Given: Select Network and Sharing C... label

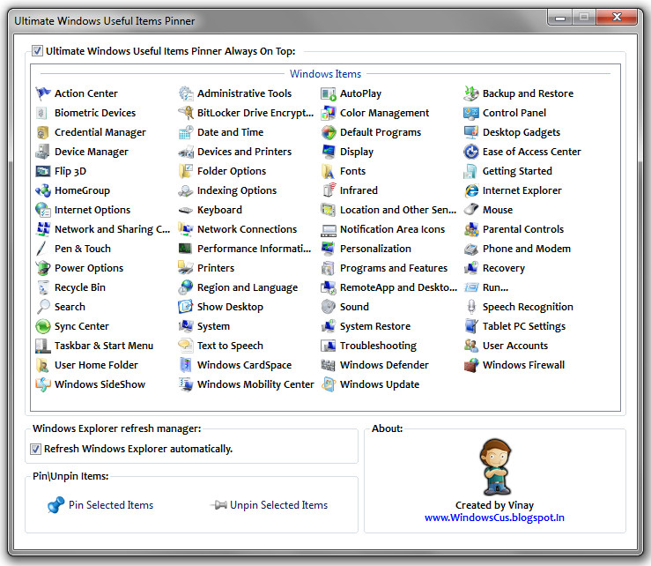Looking at the screenshot, I should click(112, 229).
